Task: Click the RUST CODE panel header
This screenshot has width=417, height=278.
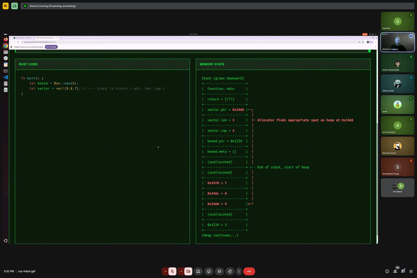Action: [x=103, y=64]
